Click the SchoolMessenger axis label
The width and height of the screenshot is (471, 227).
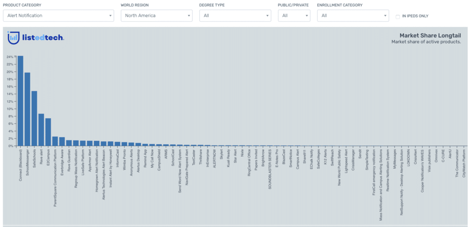[27, 162]
